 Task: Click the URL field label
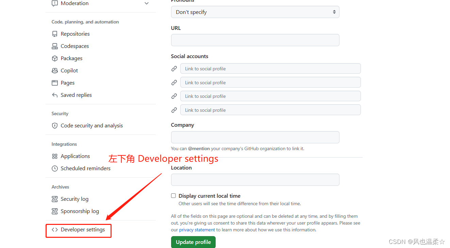coord(176,28)
